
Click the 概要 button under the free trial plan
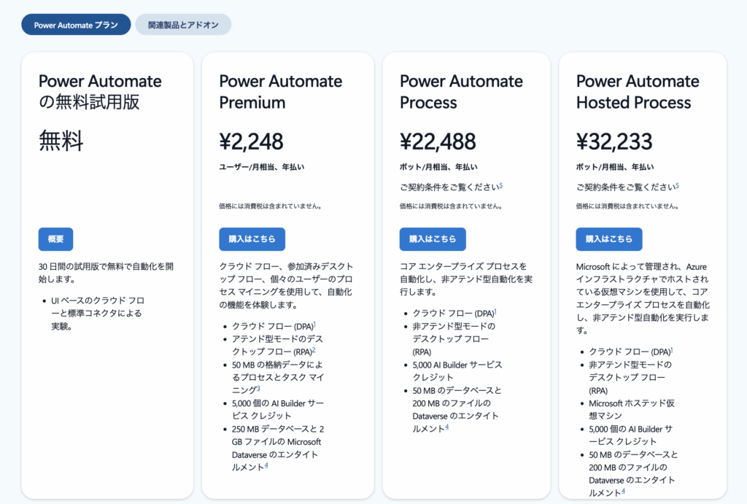point(55,239)
